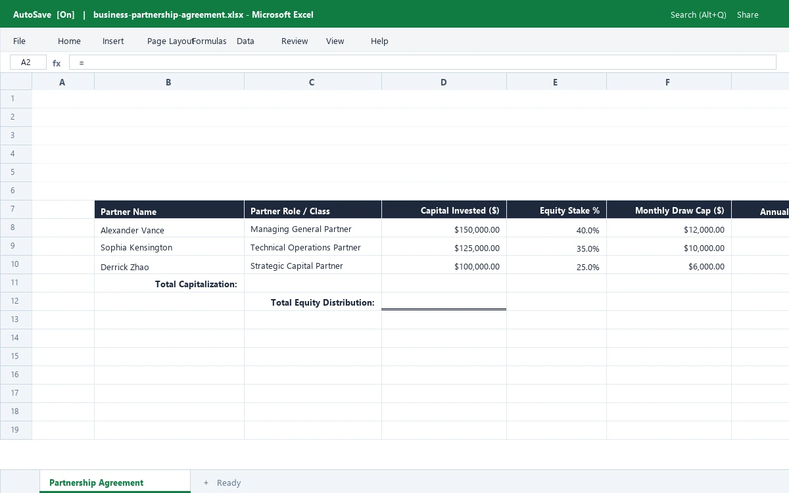This screenshot has width=789, height=493.
Task: Toggle AutoSave [On] setting
Action: point(44,14)
